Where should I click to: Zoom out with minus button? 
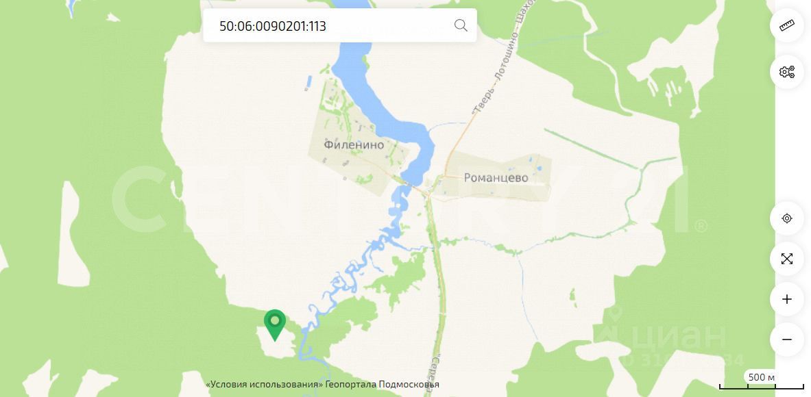(x=787, y=340)
